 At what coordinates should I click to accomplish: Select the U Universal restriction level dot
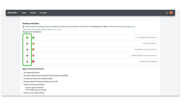tap(27, 38)
